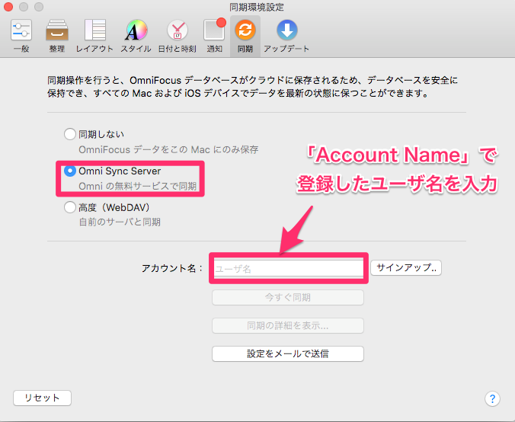Select the 同期 (Sync) preferences tab
The image size is (515, 422).
pyautogui.click(x=245, y=36)
